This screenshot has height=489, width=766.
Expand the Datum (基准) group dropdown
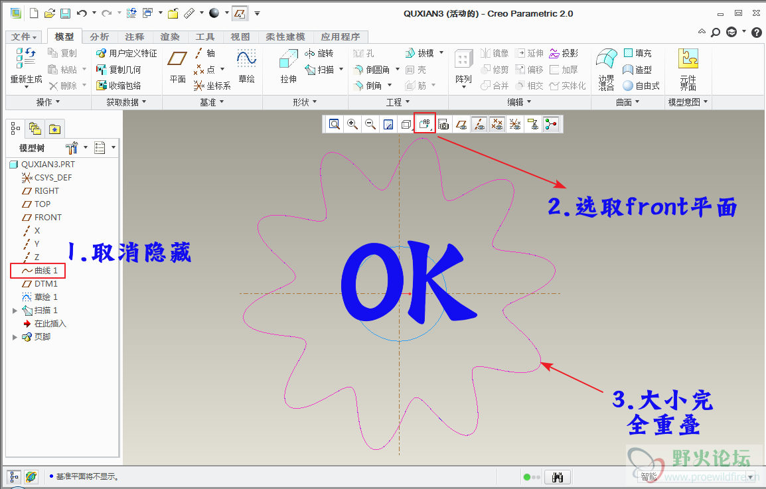coord(212,102)
